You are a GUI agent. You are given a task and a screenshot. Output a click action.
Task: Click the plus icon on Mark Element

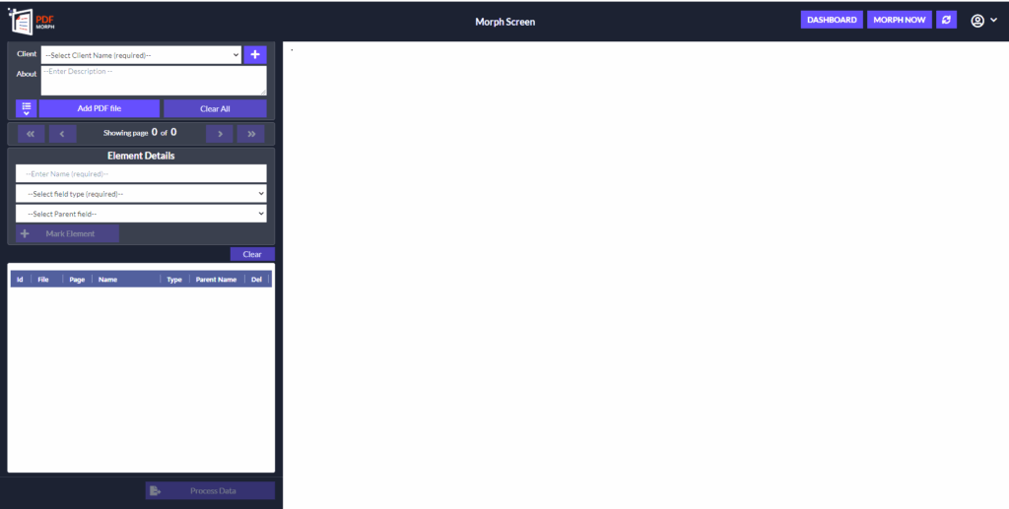(x=25, y=233)
